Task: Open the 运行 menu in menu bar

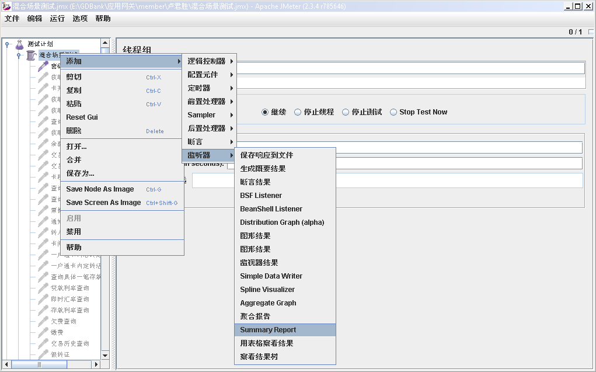Action: click(57, 19)
